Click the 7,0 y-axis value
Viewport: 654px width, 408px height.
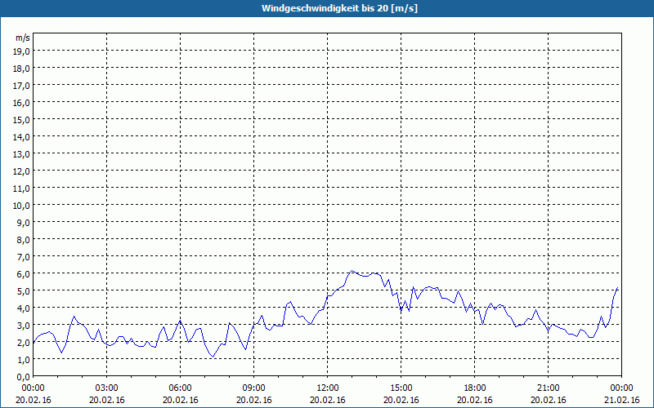[24, 257]
